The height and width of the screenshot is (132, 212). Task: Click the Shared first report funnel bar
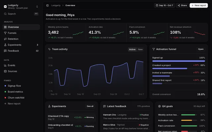157,83
